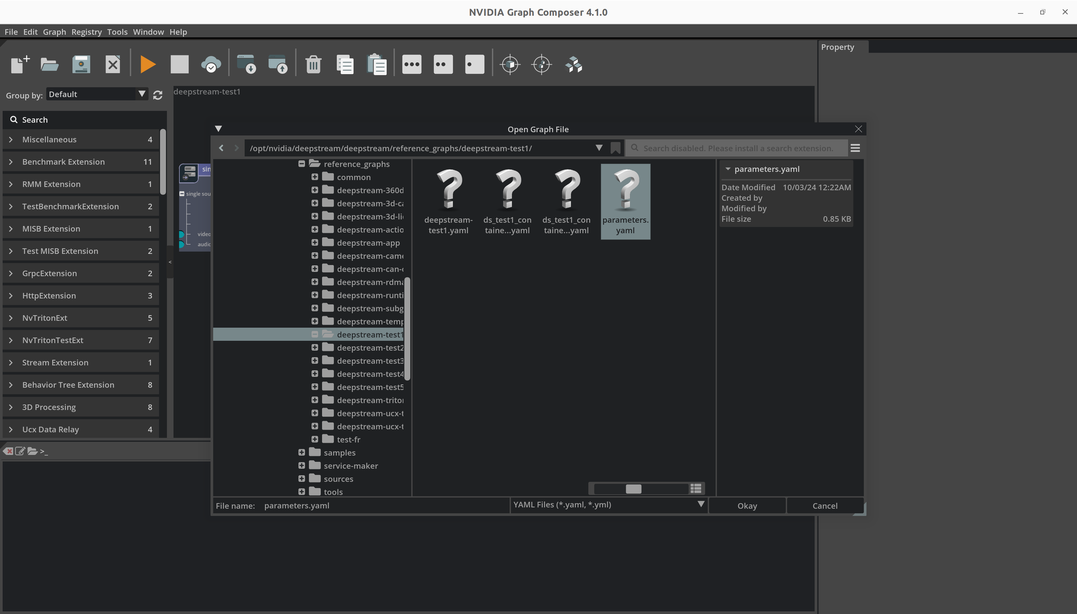This screenshot has width=1077, height=614.
Task: Go back with dialog back arrow
Action: (x=221, y=148)
